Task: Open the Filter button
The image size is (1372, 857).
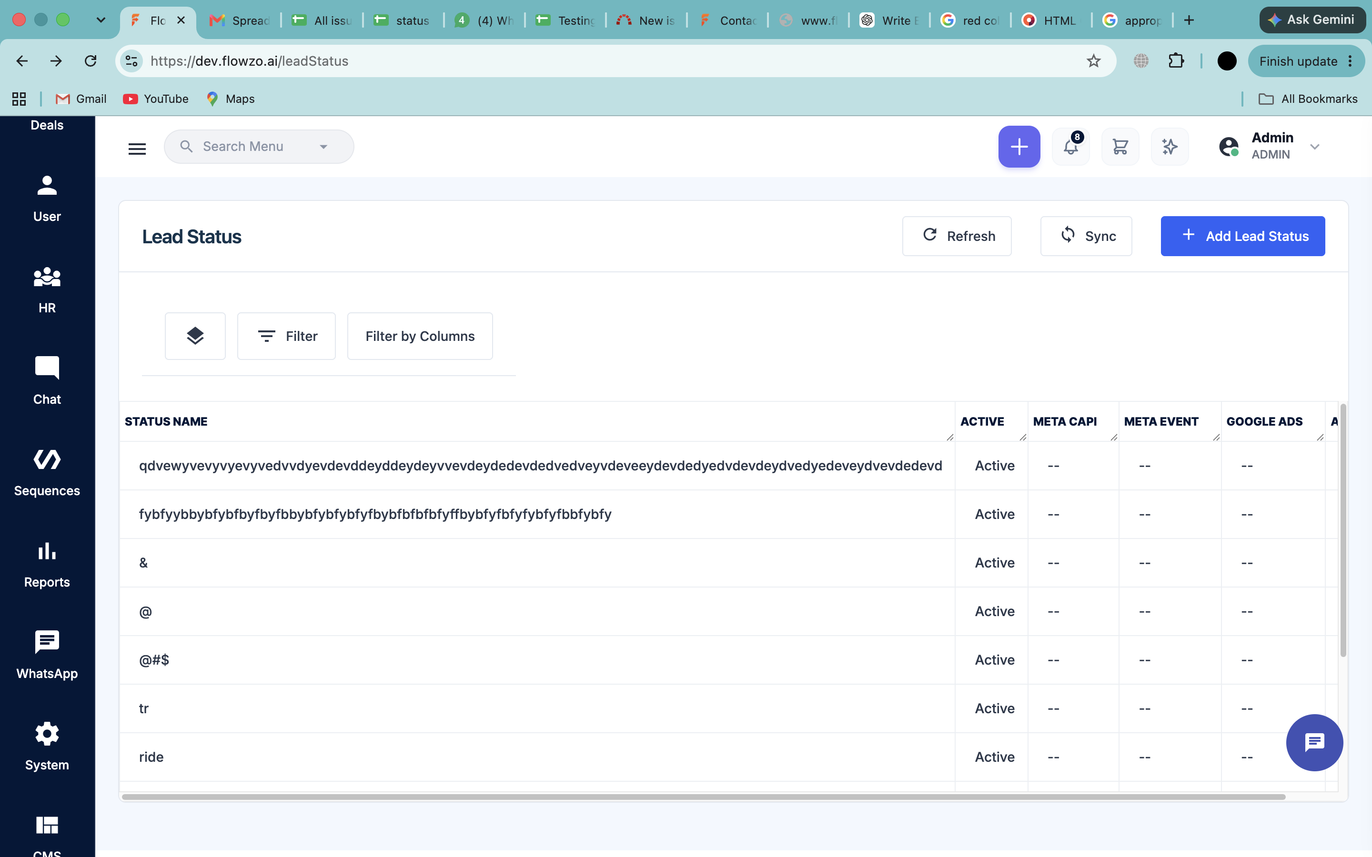Action: tap(286, 336)
